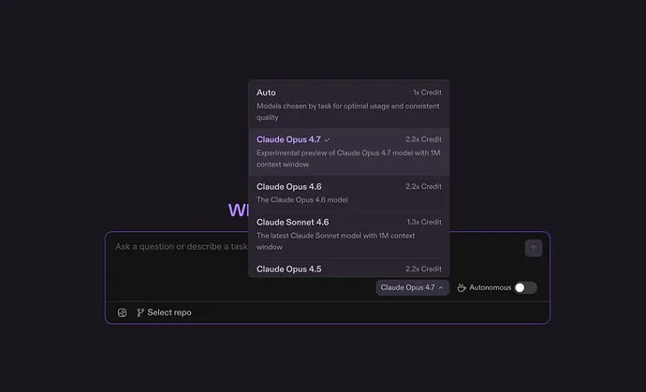Click the checkmark next to Claude Opus 4.7

point(327,140)
